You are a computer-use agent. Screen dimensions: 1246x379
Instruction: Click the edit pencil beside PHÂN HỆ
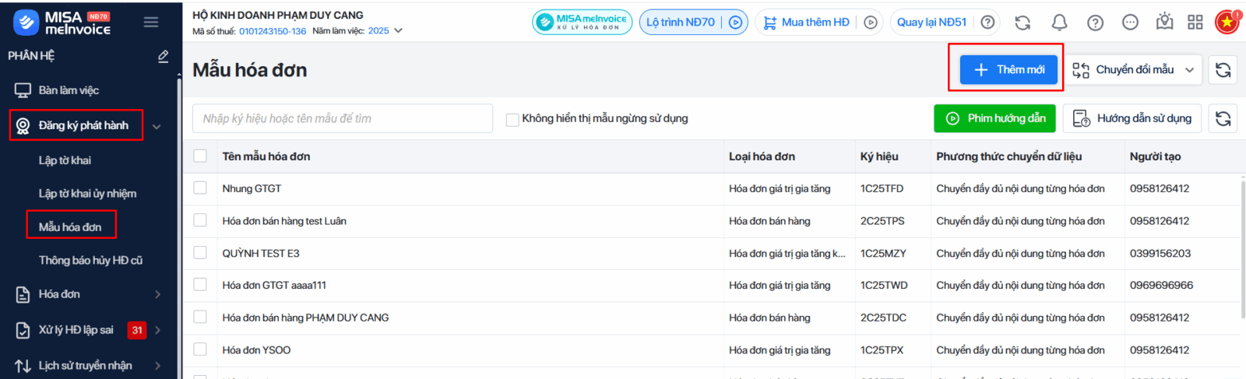pyautogui.click(x=163, y=56)
